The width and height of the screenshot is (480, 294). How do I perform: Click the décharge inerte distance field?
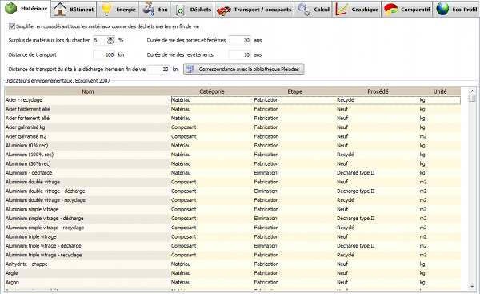[158, 69]
